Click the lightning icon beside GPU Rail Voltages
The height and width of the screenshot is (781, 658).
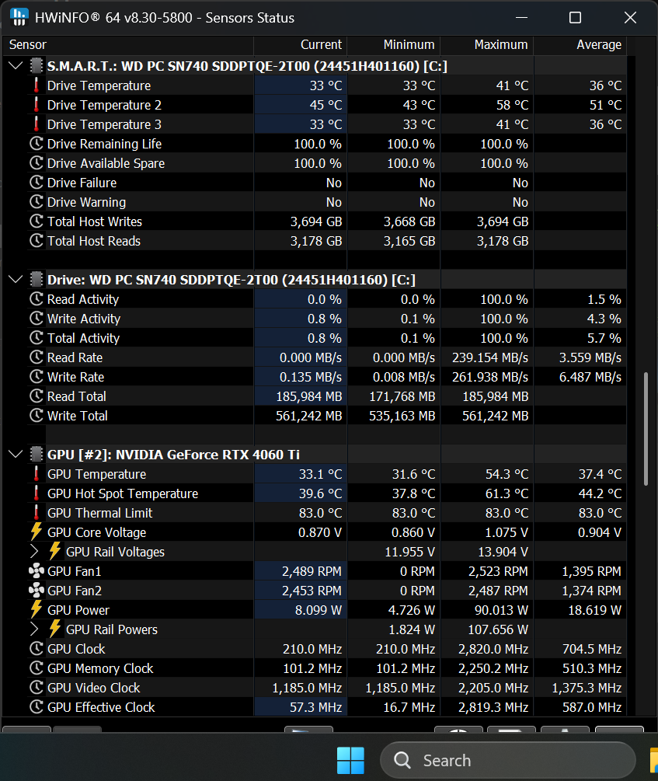55,552
